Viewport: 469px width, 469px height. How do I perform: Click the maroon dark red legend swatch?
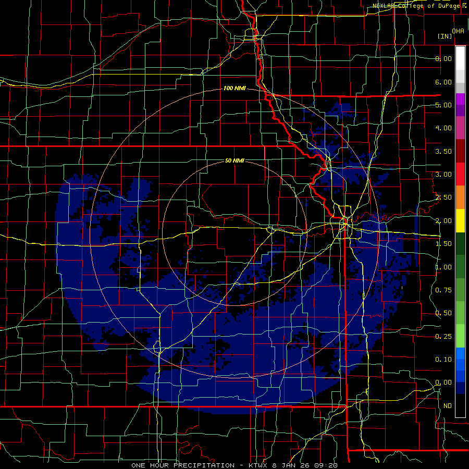click(x=460, y=151)
